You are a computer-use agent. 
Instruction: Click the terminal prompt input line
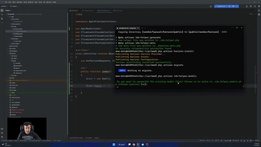tap(179, 87)
